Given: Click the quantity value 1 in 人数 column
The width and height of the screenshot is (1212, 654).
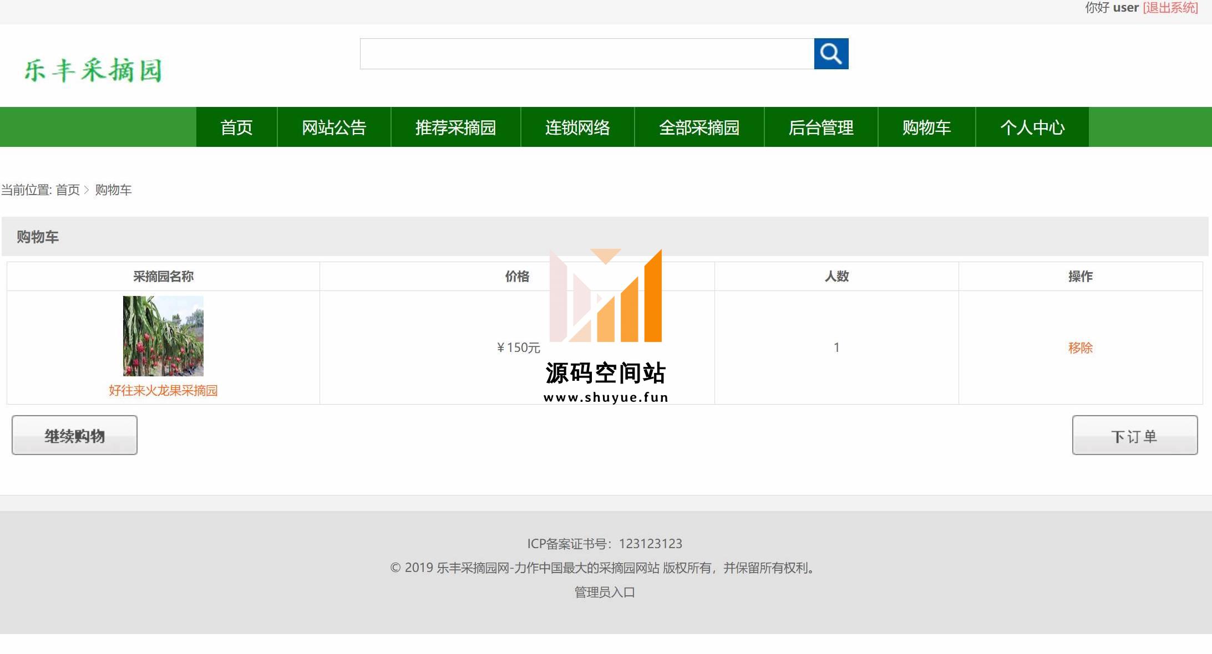Looking at the screenshot, I should tap(836, 348).
